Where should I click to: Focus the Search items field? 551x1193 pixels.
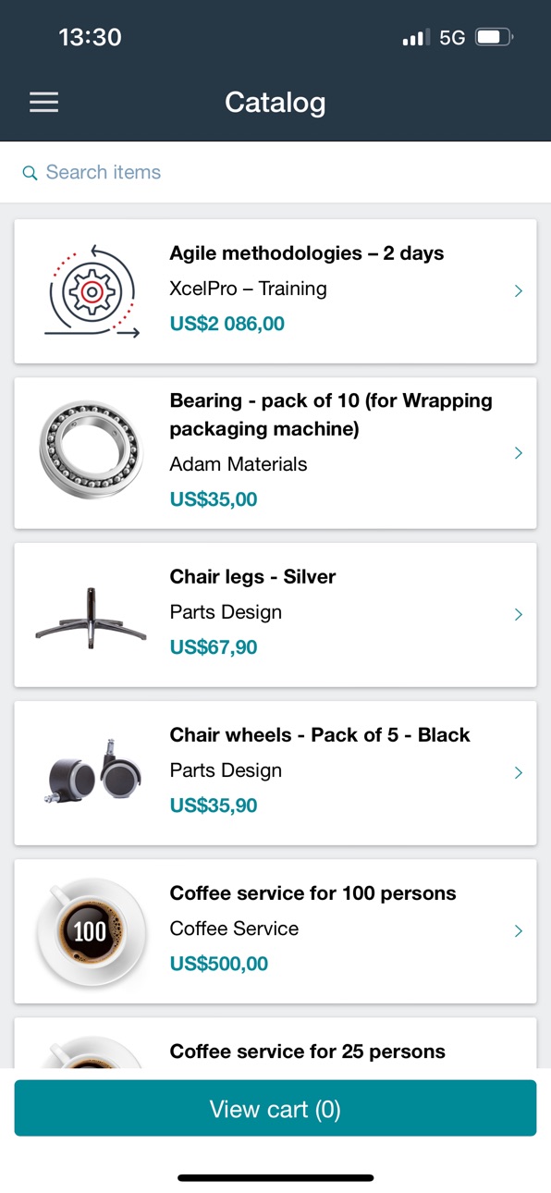tap(275, 173)
